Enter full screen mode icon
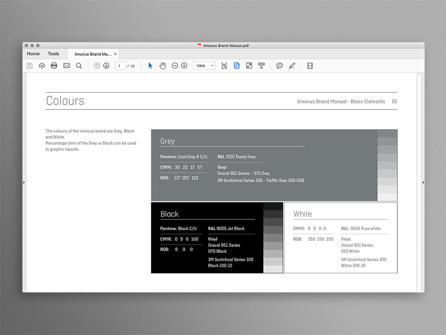The width and height of the screenshot is (446, 335). pyautogui.click(x=249, y=66)
